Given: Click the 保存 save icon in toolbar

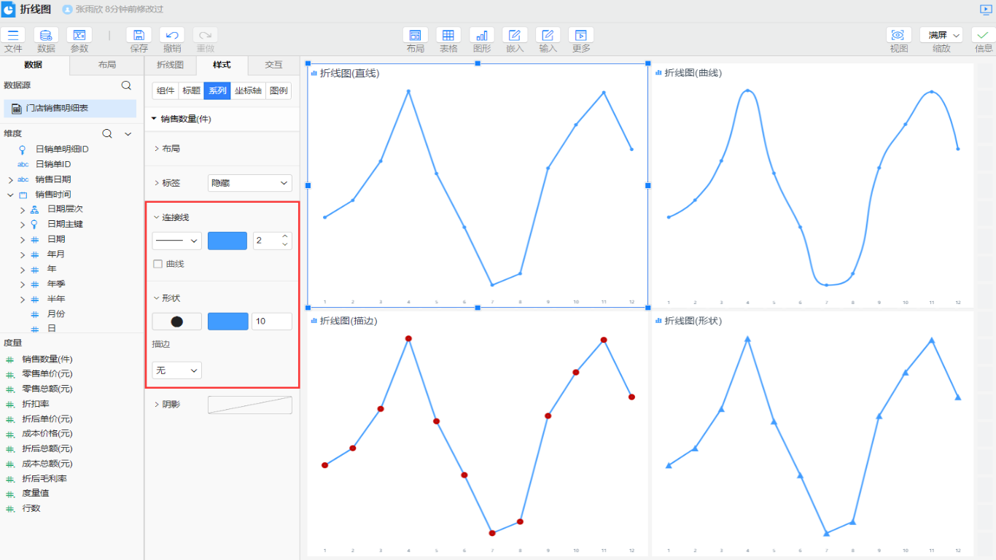Looking at the screenshot, I should point(139,35).
